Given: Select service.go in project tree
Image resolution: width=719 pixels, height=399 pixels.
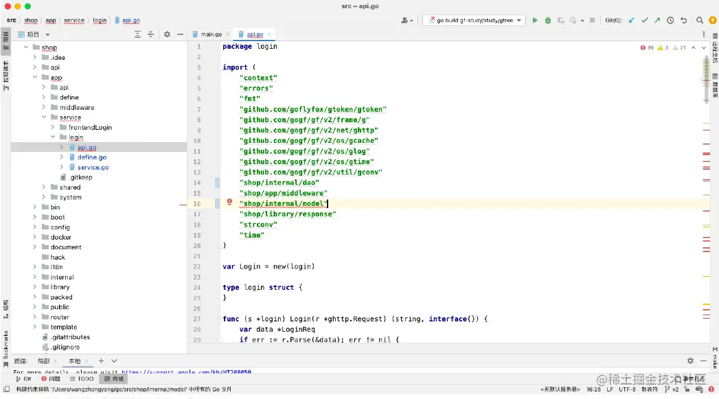Looking at the screenshot, I should (x=93, y=167).
